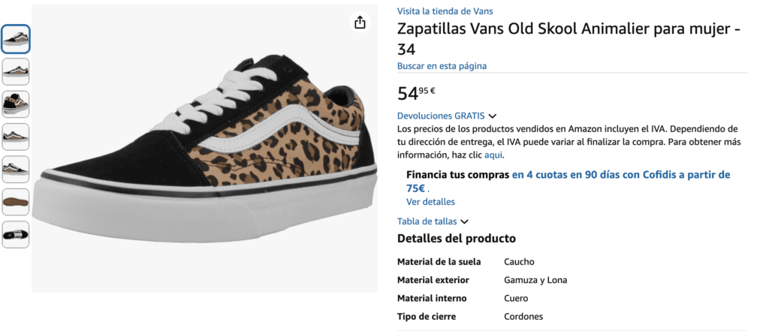This screenshot has height=331, width=769.
Task: Select the fourth shoe thumbnail
Action: coord(16,137)
